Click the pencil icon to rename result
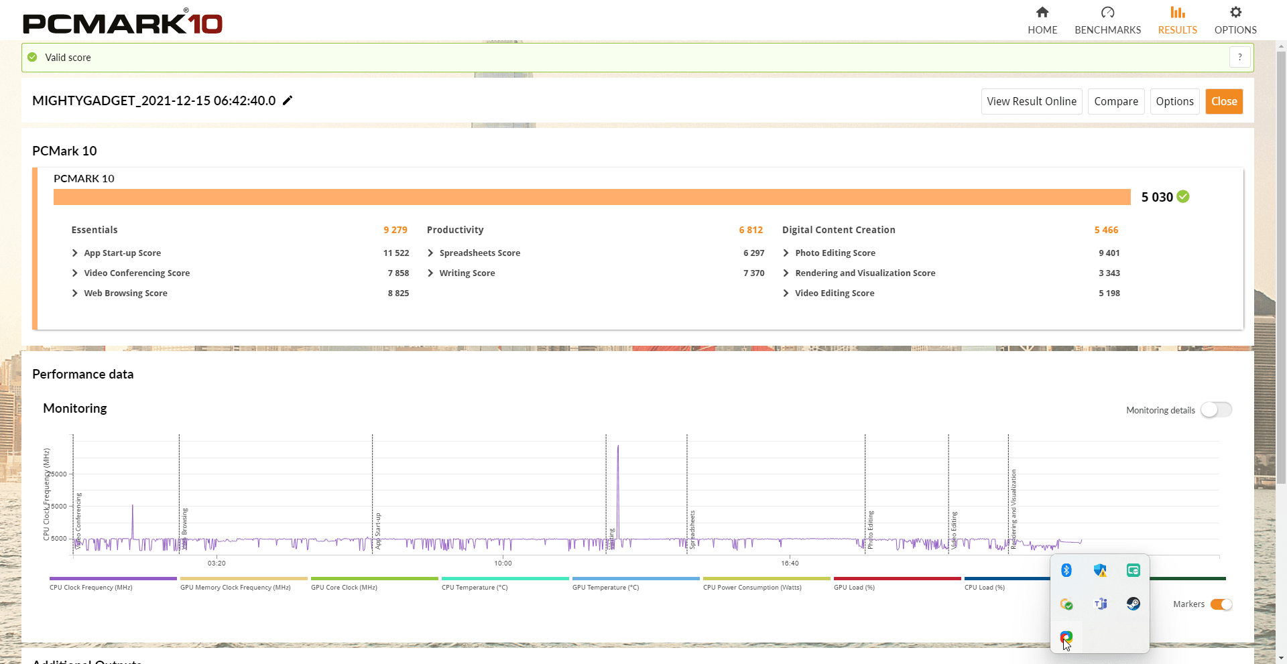The width and height of the screenshot is (1287, 664). click(x=288, y=101)
